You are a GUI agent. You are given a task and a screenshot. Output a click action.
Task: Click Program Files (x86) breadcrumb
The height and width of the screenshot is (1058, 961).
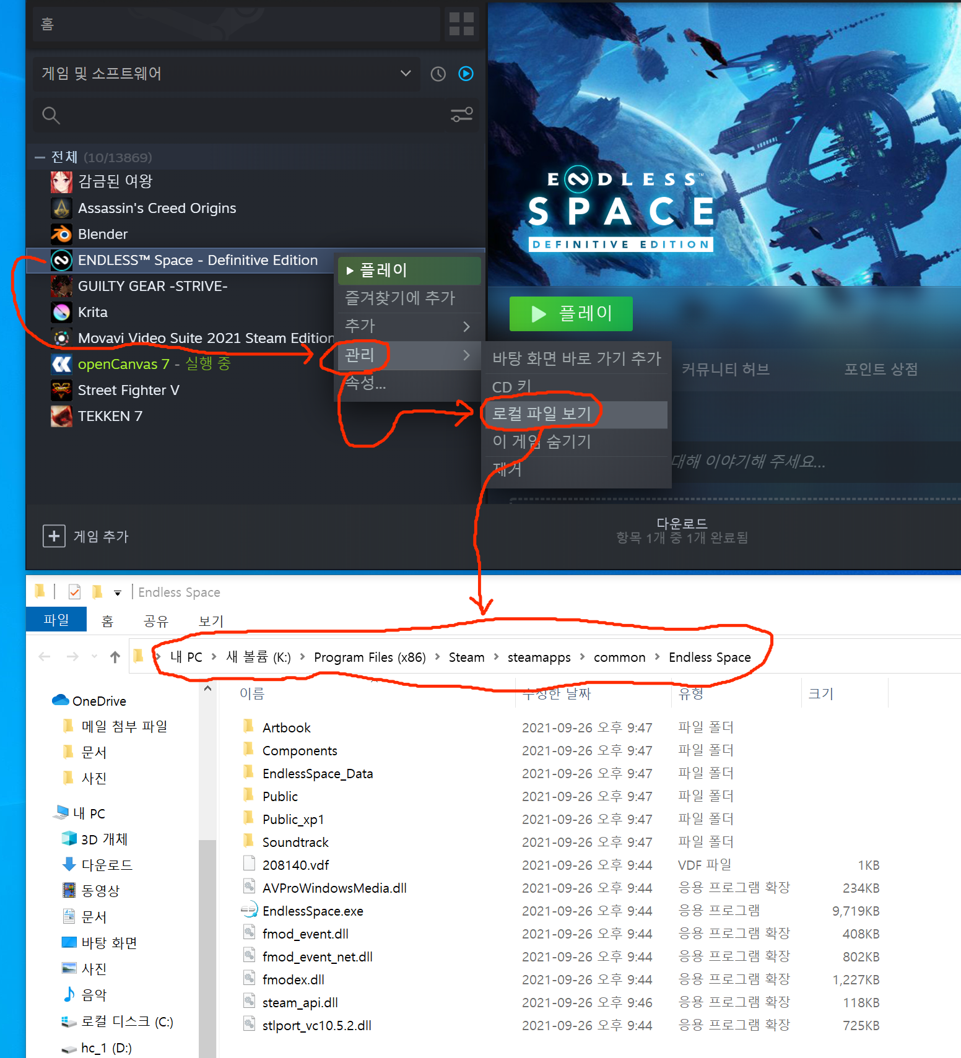[x=370, y=657]
